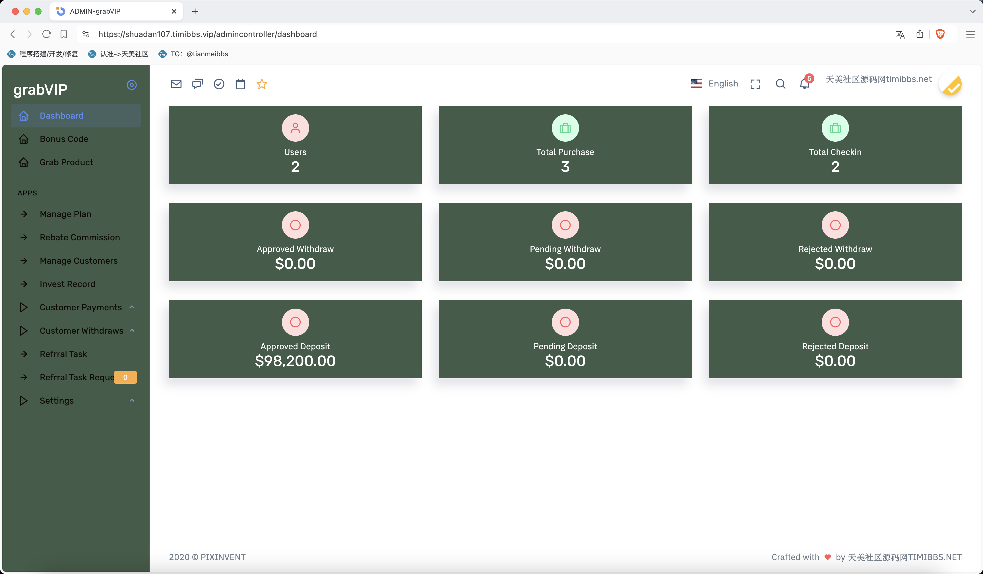
Task: Expand Settings submenu
Action: tap(76, 401)
